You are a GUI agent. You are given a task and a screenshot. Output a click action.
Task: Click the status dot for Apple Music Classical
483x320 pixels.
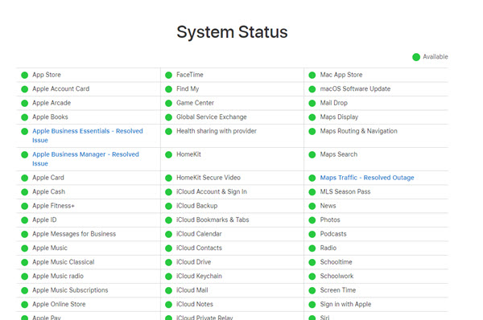(x=25, y=262)
